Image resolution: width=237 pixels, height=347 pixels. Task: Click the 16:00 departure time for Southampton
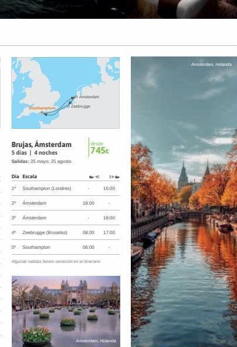click(x=109, y=188)
